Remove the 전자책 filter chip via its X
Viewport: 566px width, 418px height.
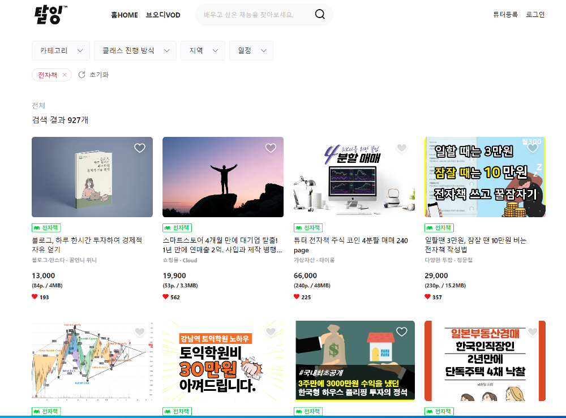[65, 74]
